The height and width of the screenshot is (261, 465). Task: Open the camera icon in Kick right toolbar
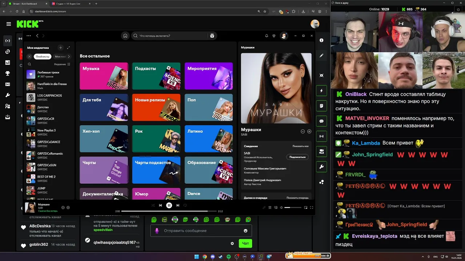tap(322, 152)
